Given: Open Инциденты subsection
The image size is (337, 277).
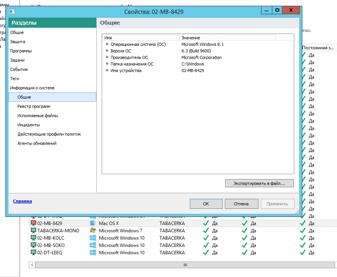Looking at the screenshot, I should click(52, 125).
